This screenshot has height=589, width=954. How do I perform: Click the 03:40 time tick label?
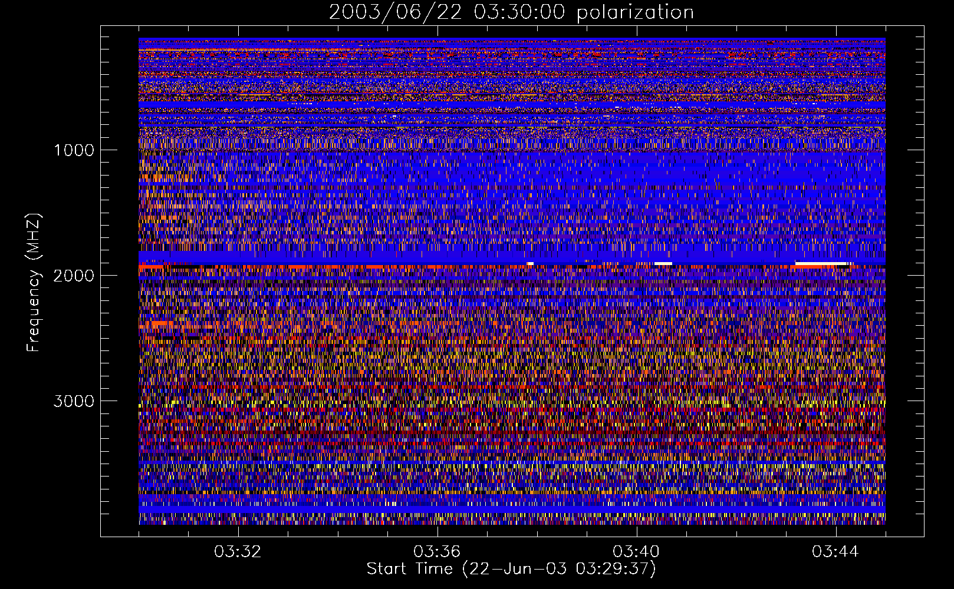pos(636,552)
